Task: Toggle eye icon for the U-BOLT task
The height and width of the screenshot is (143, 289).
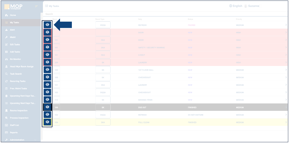Action: 47,55
